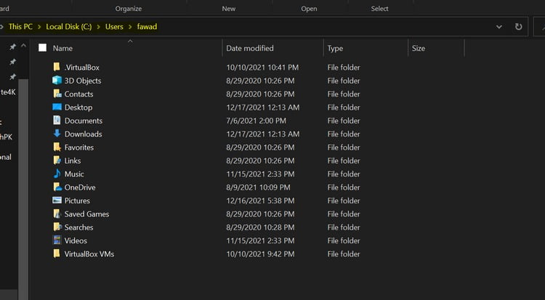Click File folder type in Desktop row

coord(344,108)
